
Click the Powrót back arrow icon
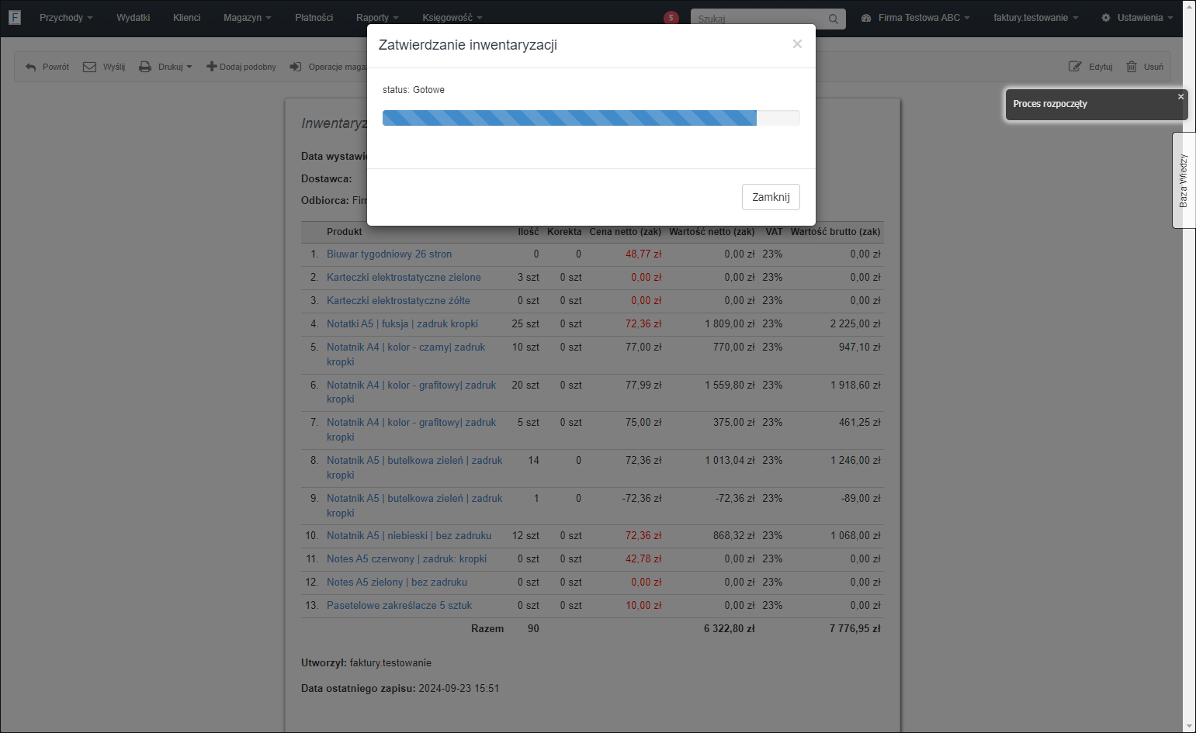coord(31,67)
